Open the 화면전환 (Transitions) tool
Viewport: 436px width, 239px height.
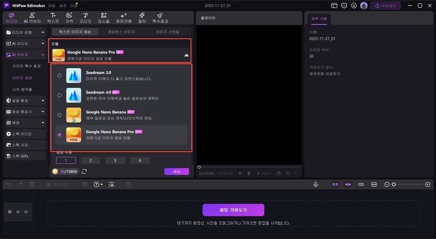[x=124, y=18]
